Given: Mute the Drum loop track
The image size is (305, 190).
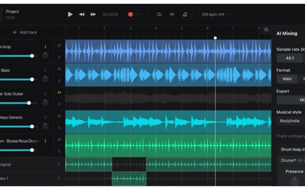Looking at the screenshot, I should click(x=59, y=45).
